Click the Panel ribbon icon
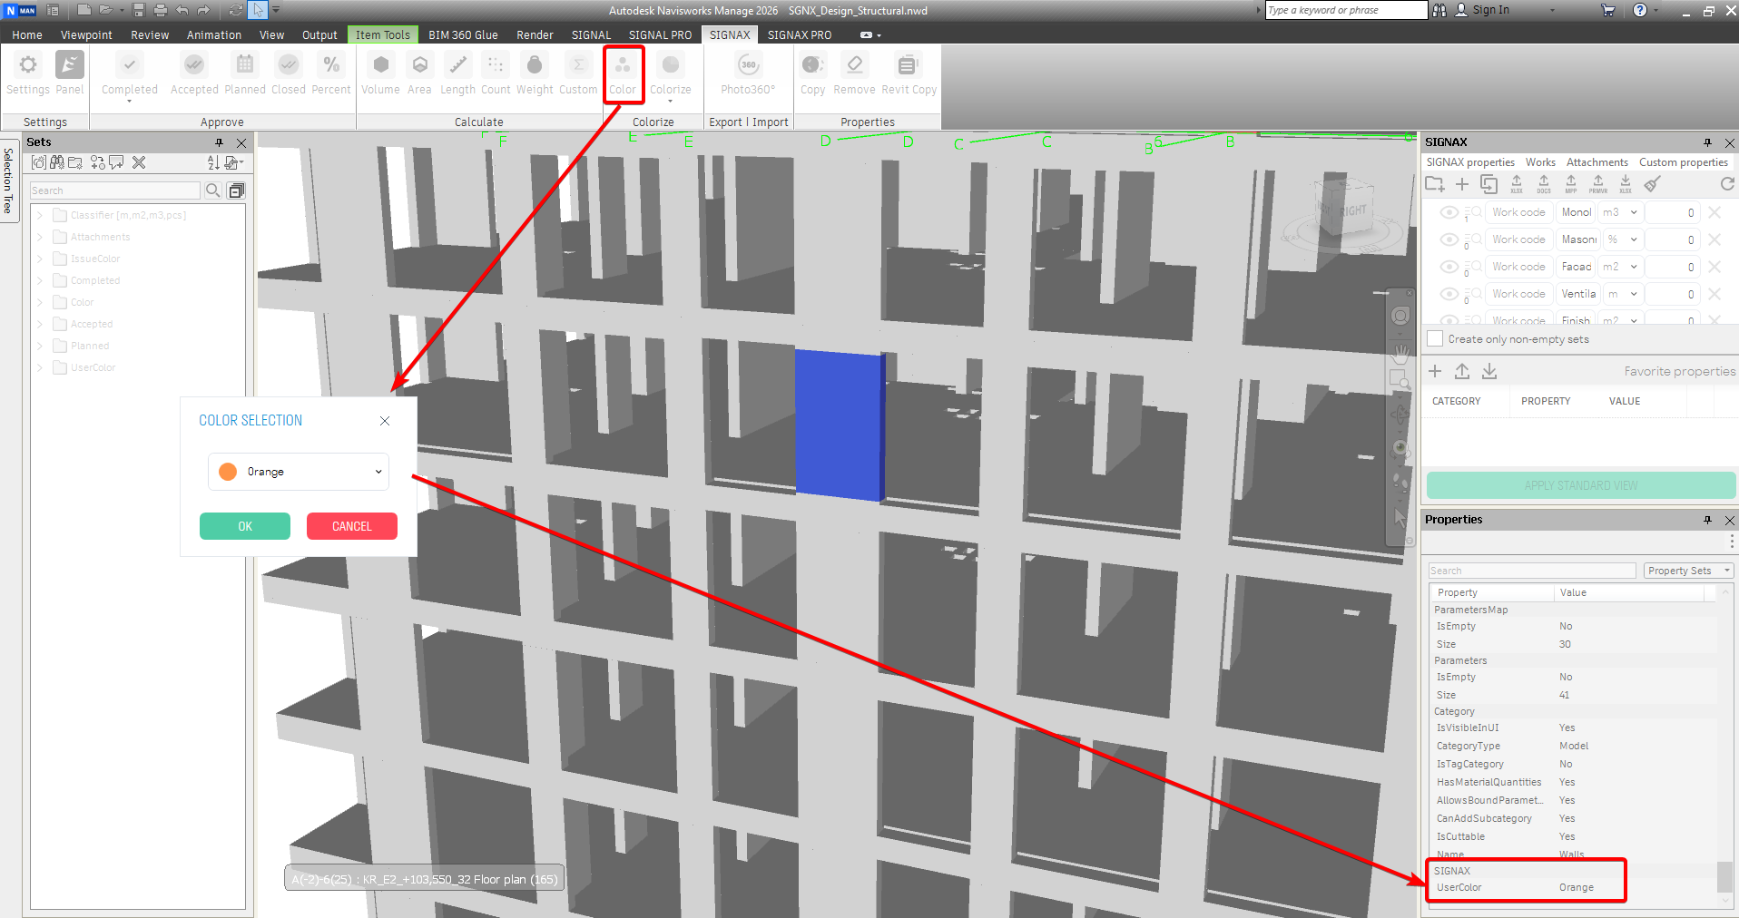Image resolution: width=1739 pixels, height=918 pixels. click(x=70, y=65)
